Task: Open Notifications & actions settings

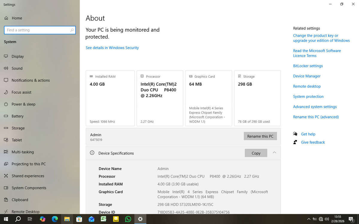Action: [31, 80]
